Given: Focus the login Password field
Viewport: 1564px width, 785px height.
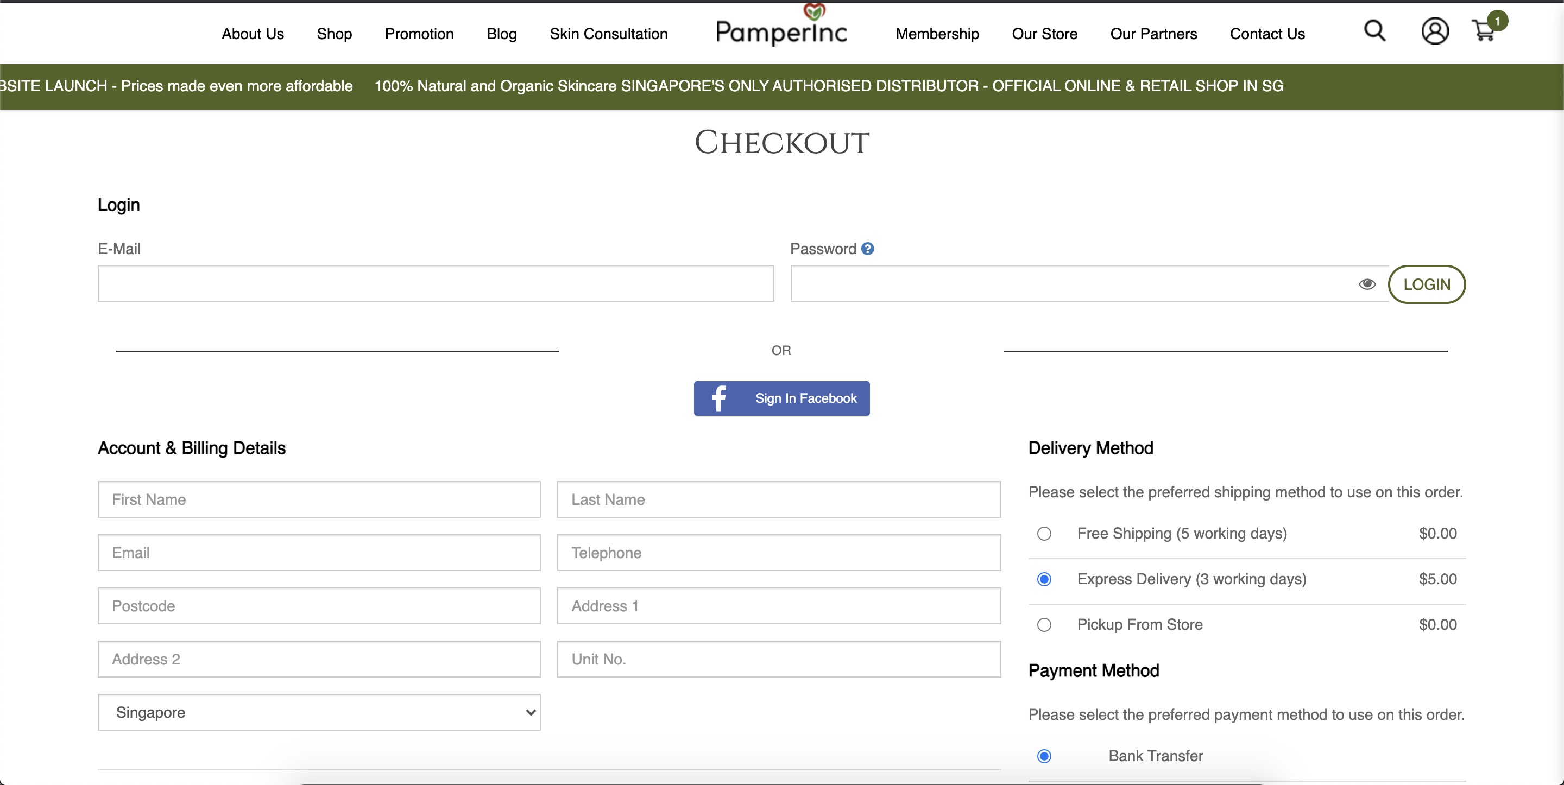Looking at the screenshot, I should (x=1089, y=283).
